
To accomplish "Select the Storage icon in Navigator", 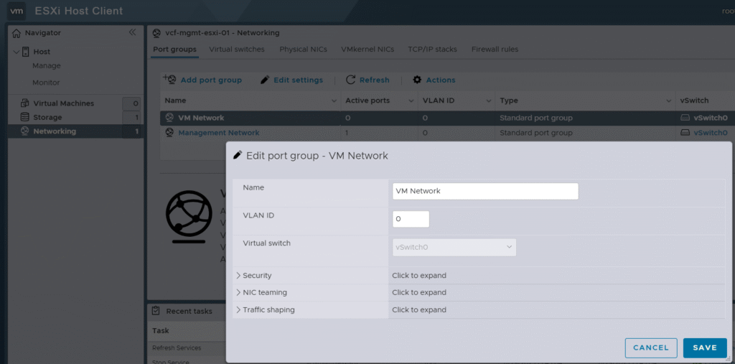I will (25, 117).
